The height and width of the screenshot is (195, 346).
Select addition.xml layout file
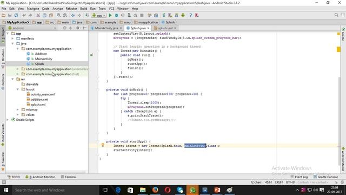pyautogui.click(x=39, y=100)
